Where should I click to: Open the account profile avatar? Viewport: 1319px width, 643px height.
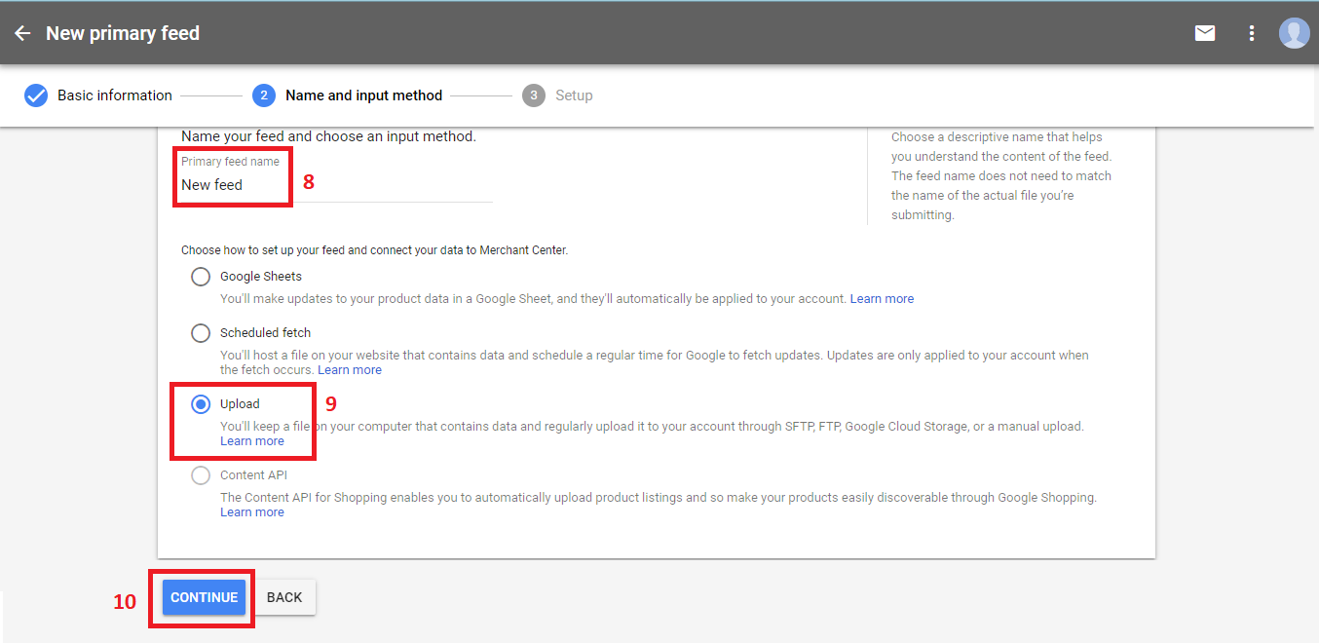click(1295, 33)
